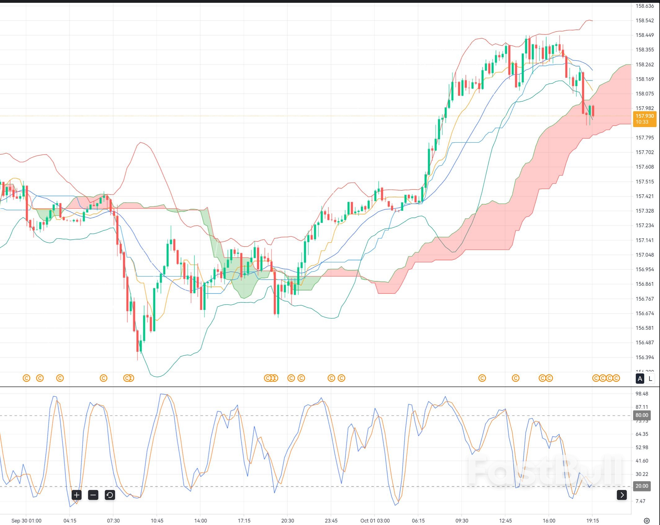Click the 41.60 oscillator axis label

click(x=642, y=461)
